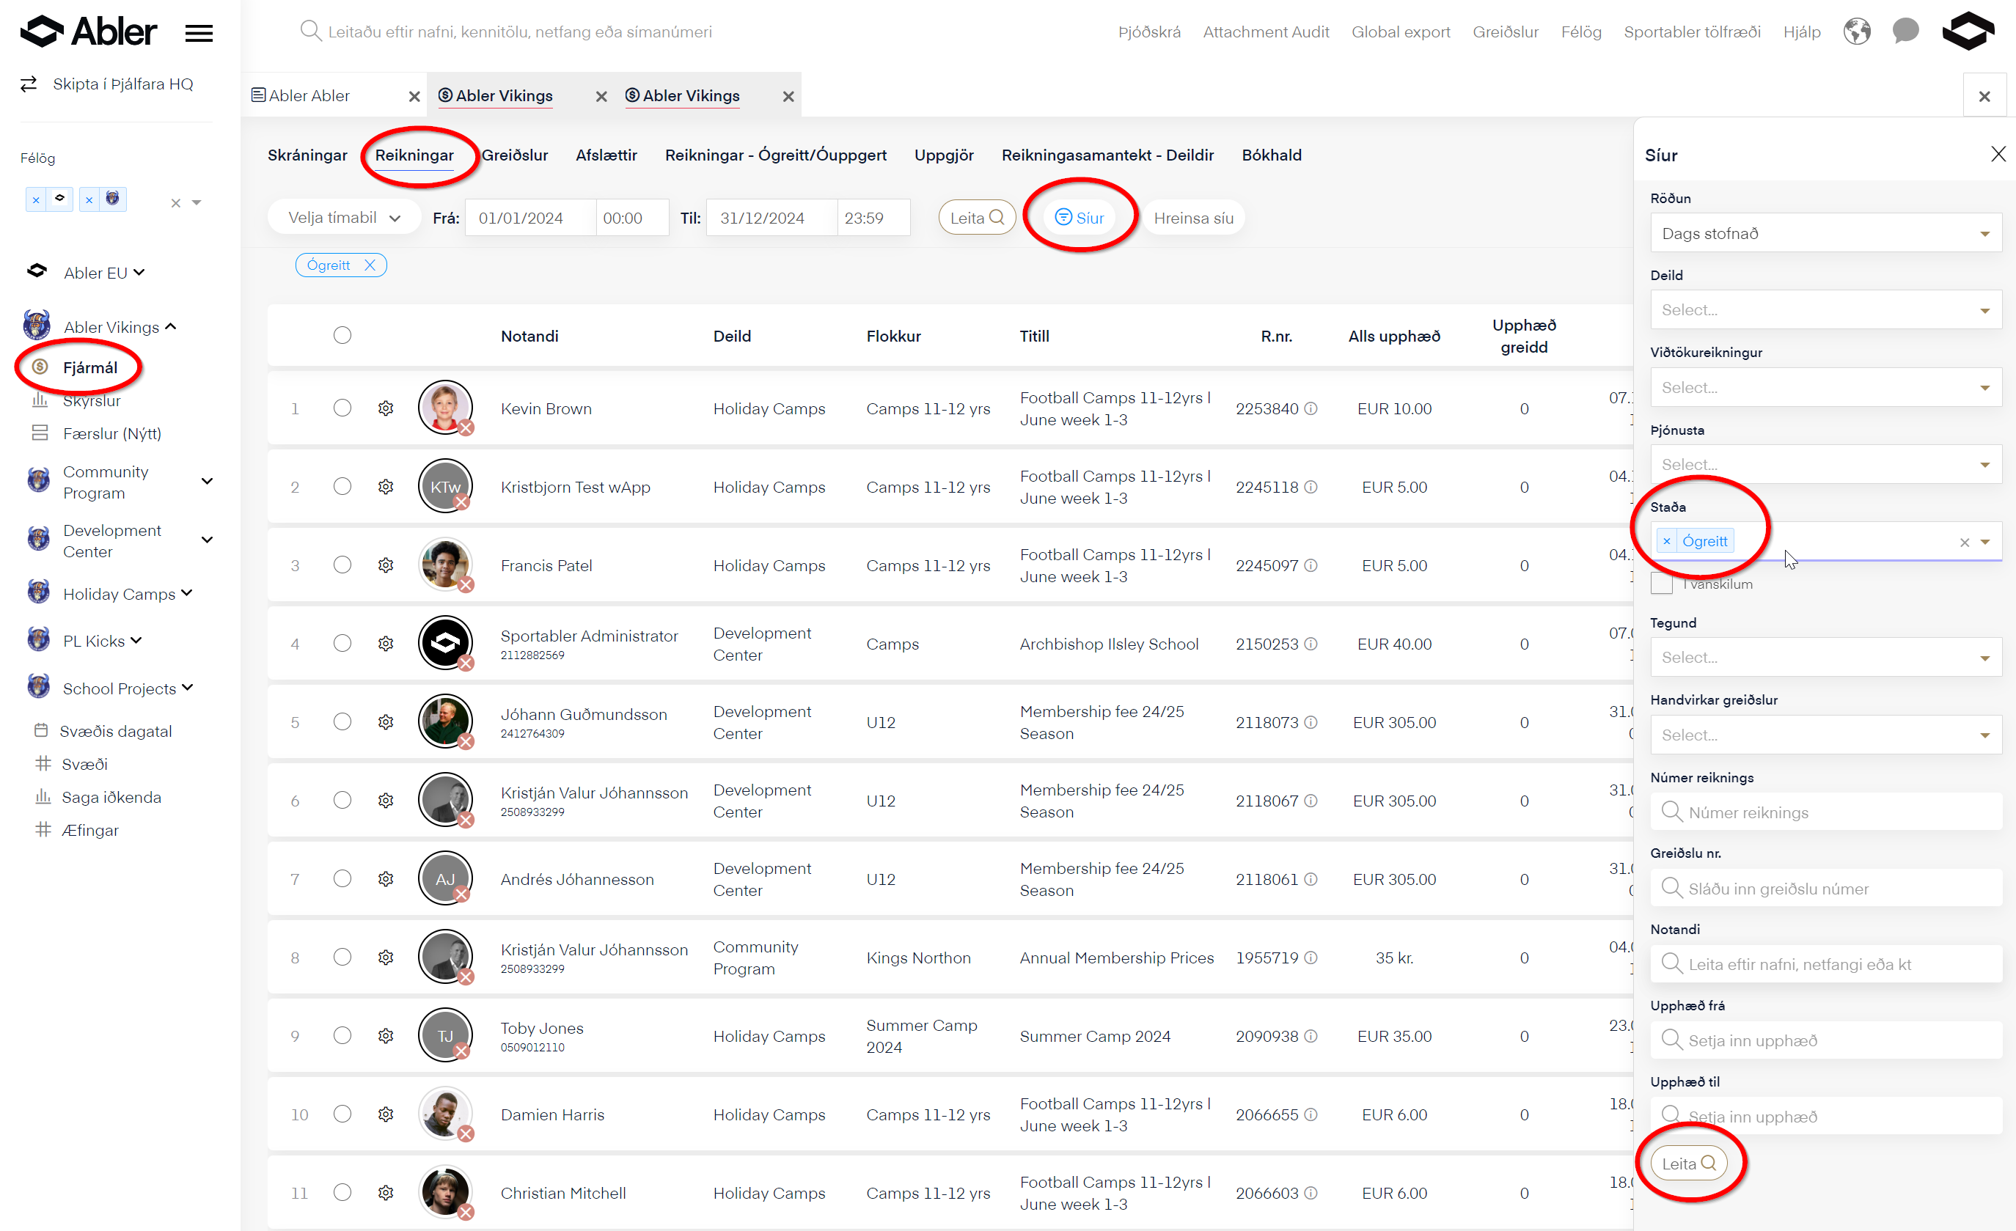Screen dimensions: 2016x1231
Task: Open the globe language icon
Action: [x=1856, y=32]
